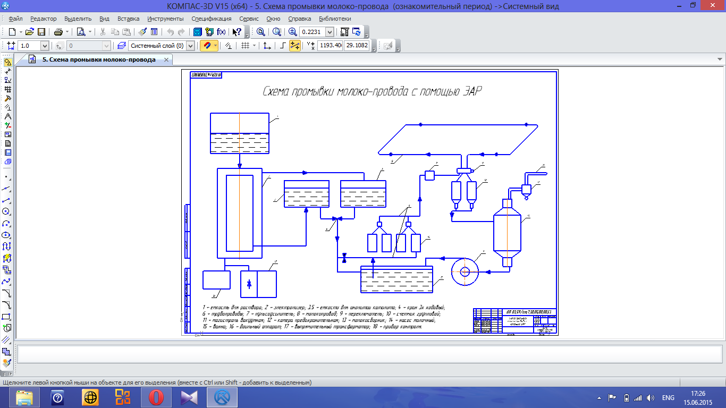Open a file with folder icon
Viewport: 726px width, 408px height.
[x=30, y=32]
